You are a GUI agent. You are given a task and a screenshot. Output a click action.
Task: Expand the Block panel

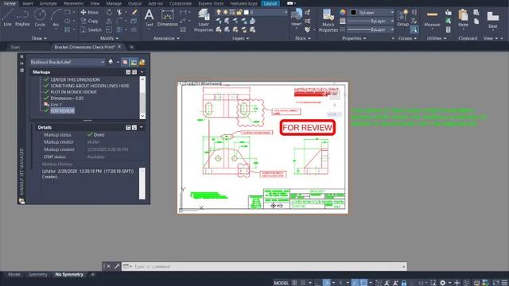[x=302, y=38]
